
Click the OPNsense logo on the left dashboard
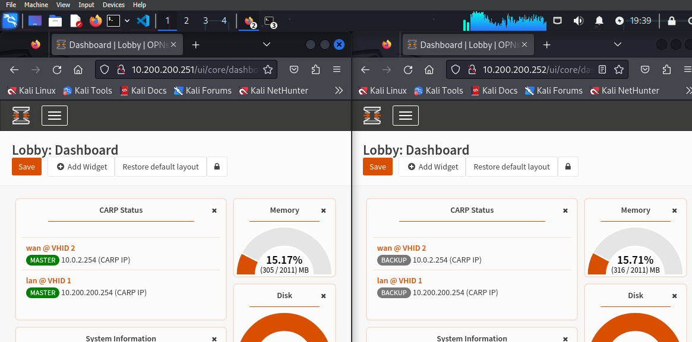pyautogui.click(x=21, y=115)
